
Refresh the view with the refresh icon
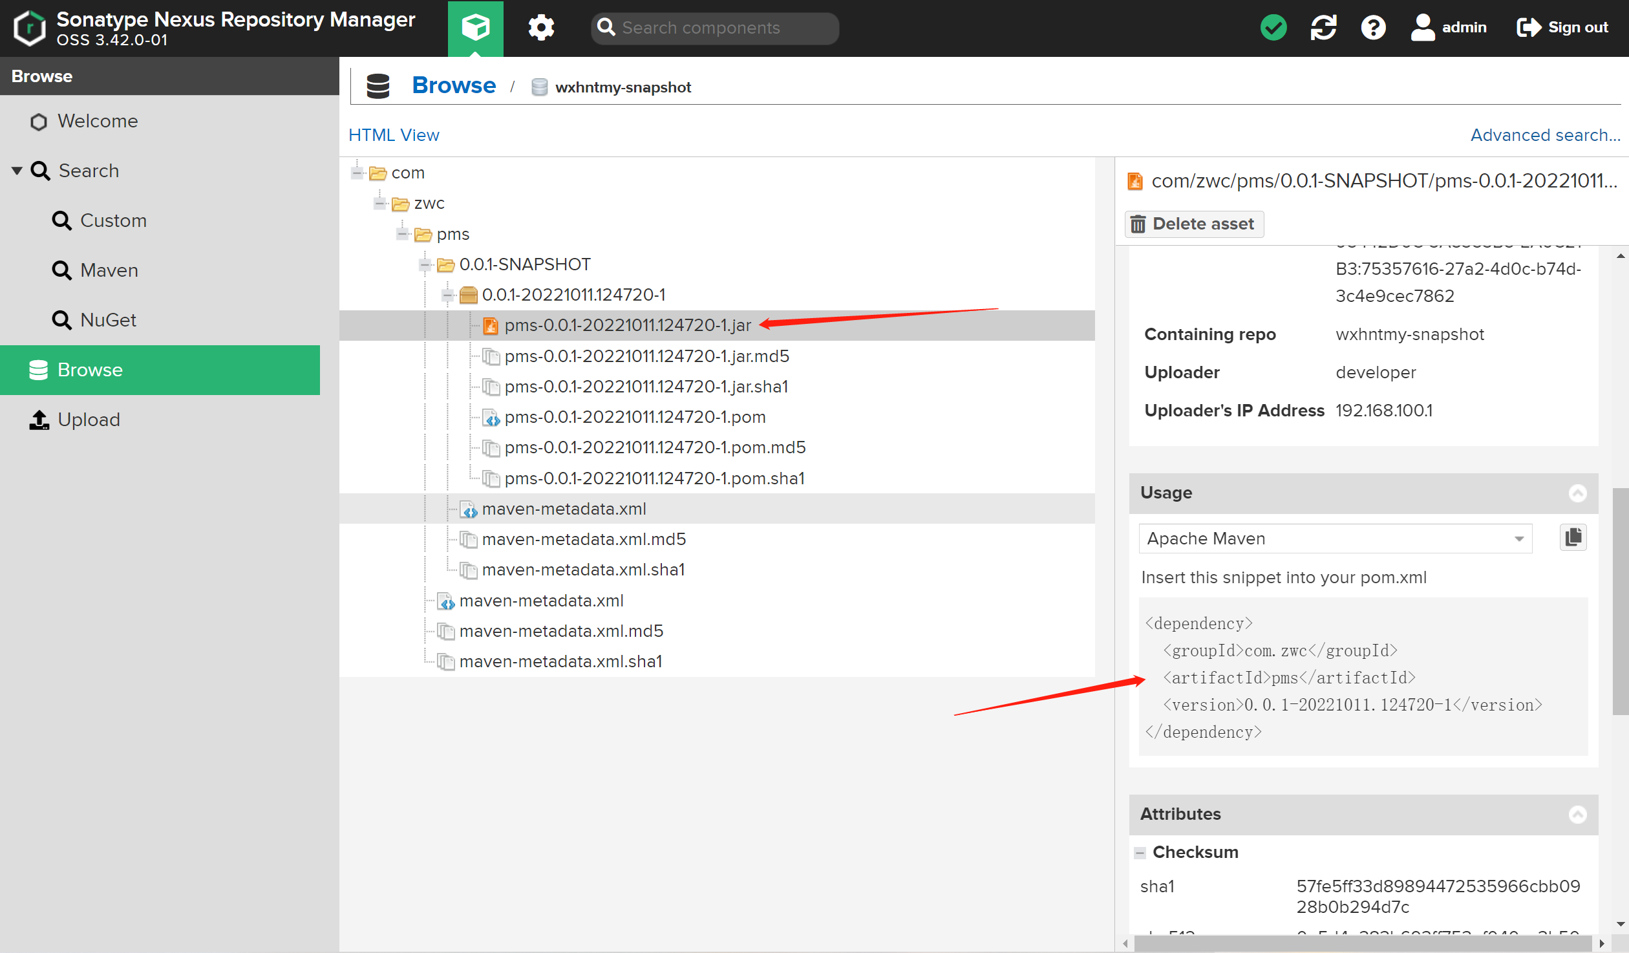[x=1323, y=28]
